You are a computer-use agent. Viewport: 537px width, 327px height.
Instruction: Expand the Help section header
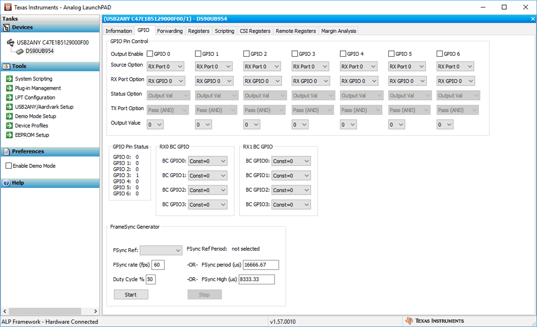pyautogui.click(x=50, y=183)
